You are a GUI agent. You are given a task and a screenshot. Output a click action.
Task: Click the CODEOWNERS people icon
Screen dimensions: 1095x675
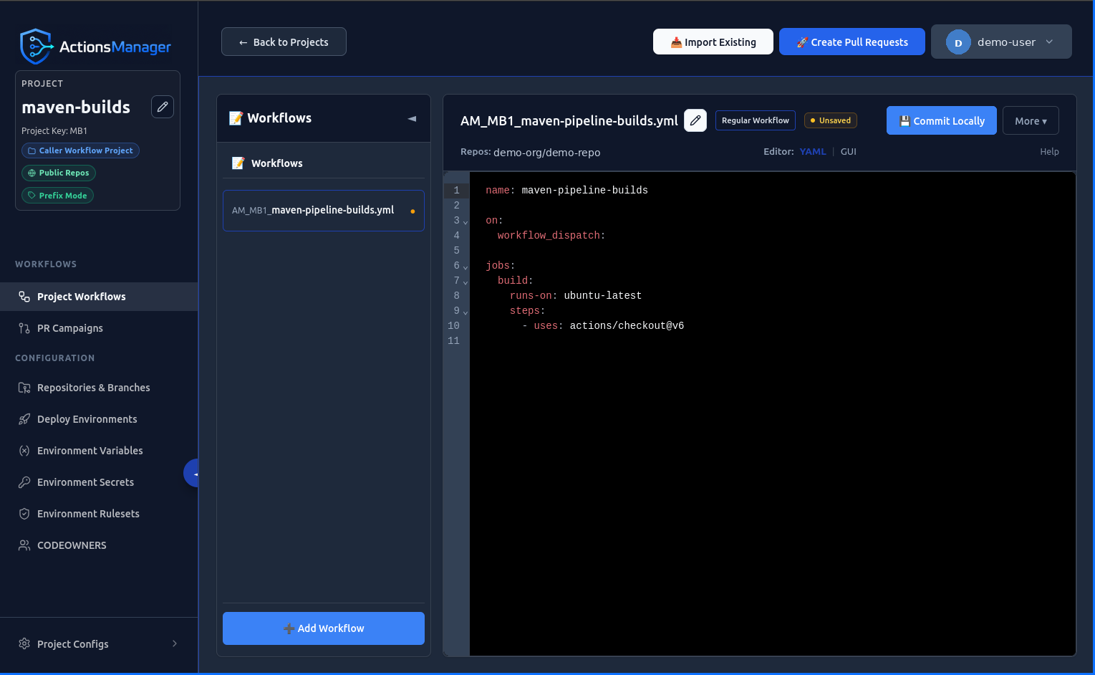click(x=24, y=545)
